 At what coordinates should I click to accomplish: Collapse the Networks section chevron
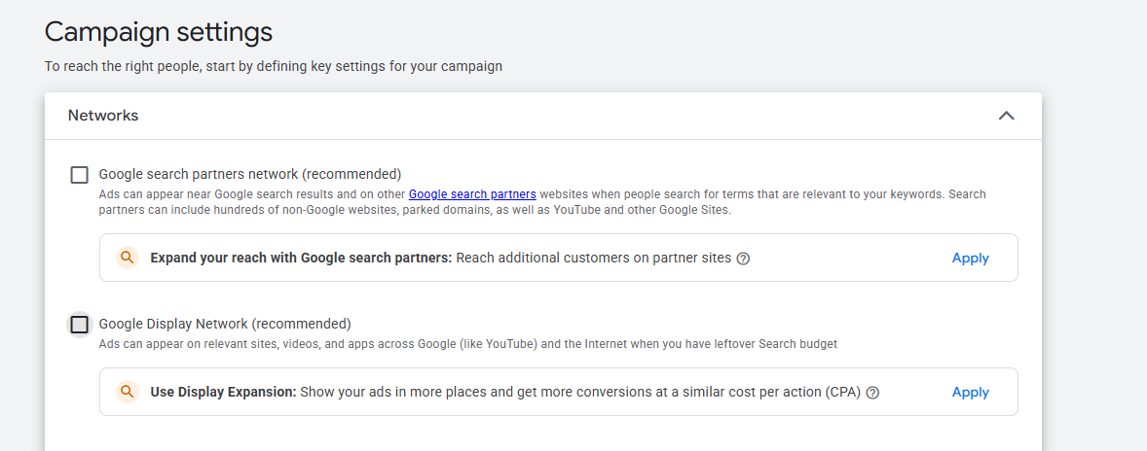[x=1006, y=116]
